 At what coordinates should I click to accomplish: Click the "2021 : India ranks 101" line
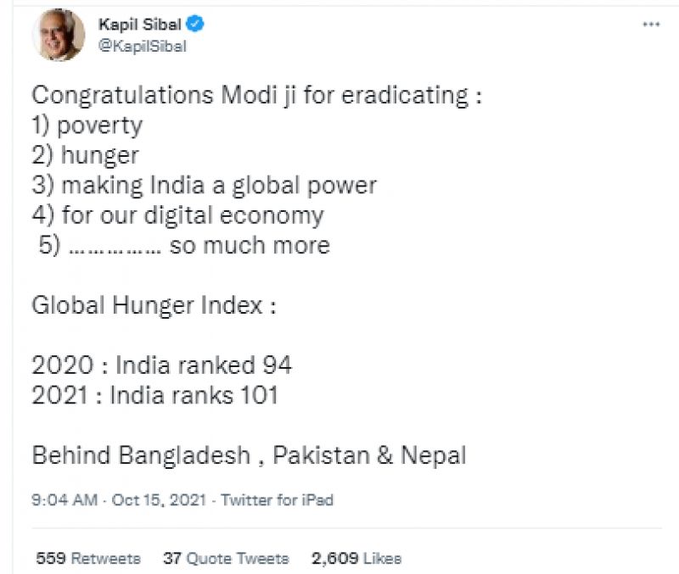pos(155,395)
